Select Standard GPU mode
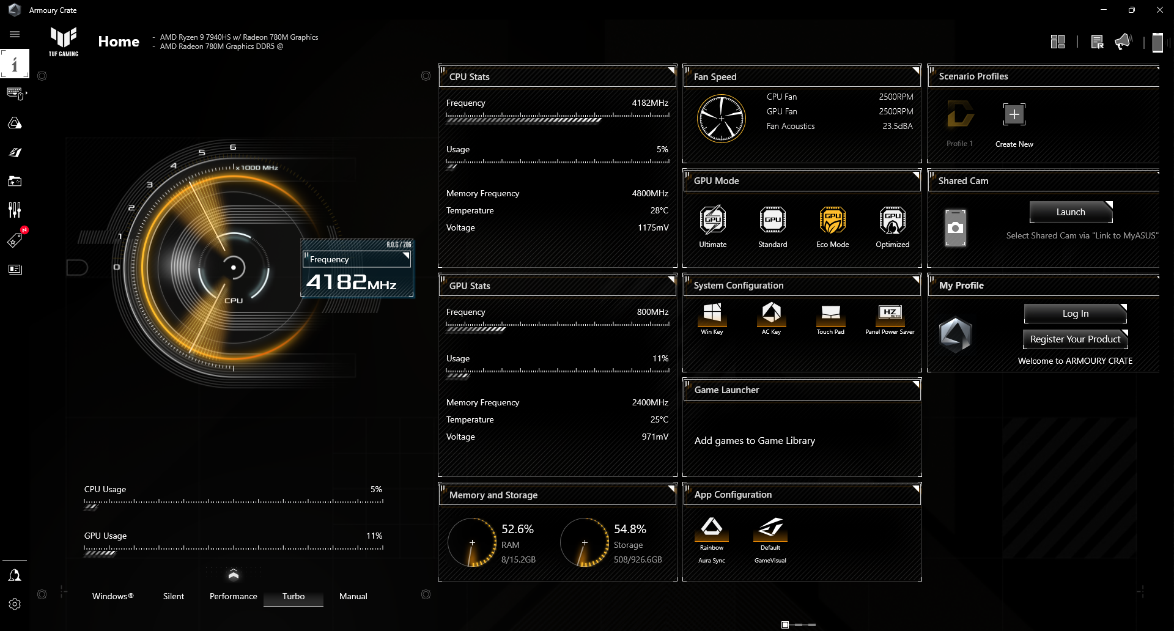1174x631 pixels. click(x=773, y=227)
